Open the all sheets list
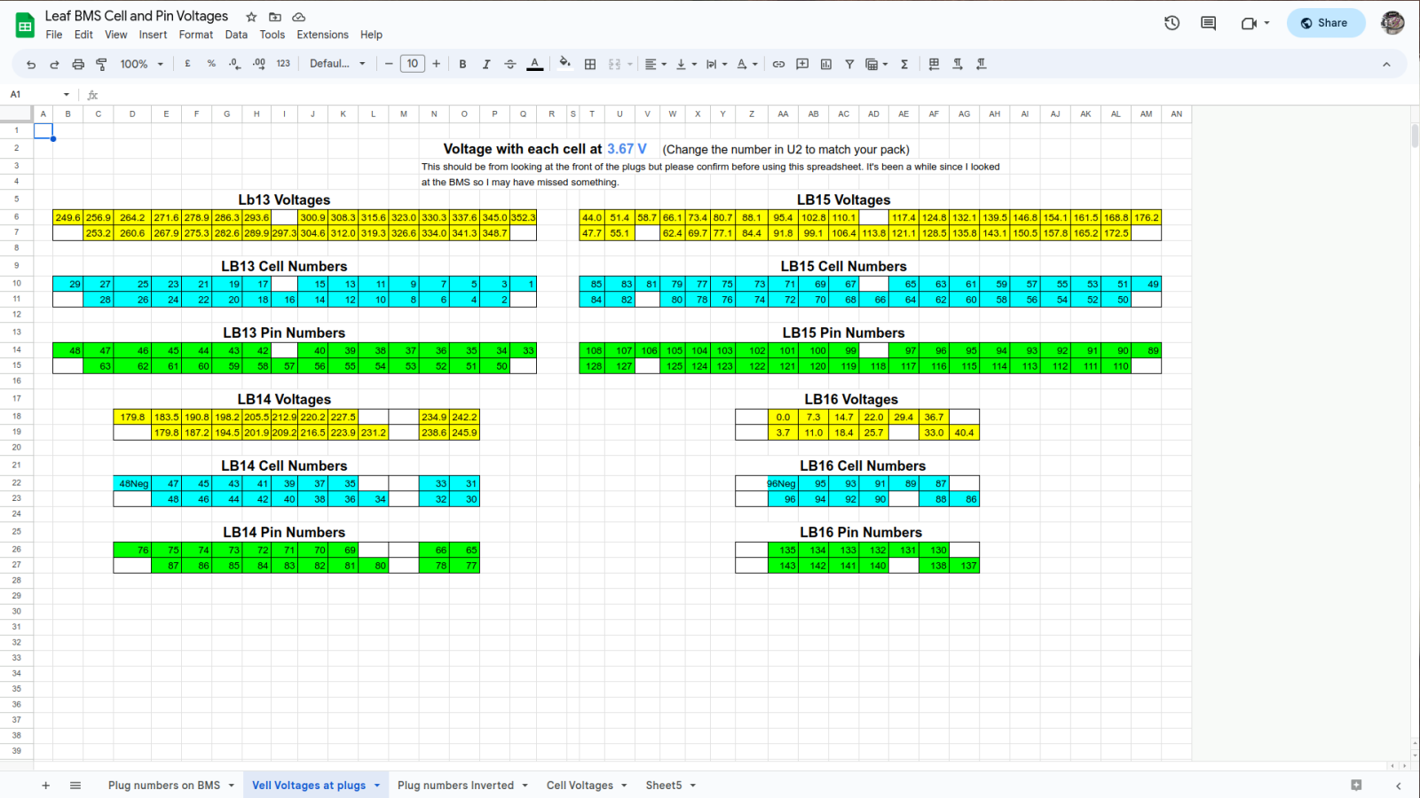This screenshot has width=1420, height=798. pyautogui.click(x=75, y=785)
